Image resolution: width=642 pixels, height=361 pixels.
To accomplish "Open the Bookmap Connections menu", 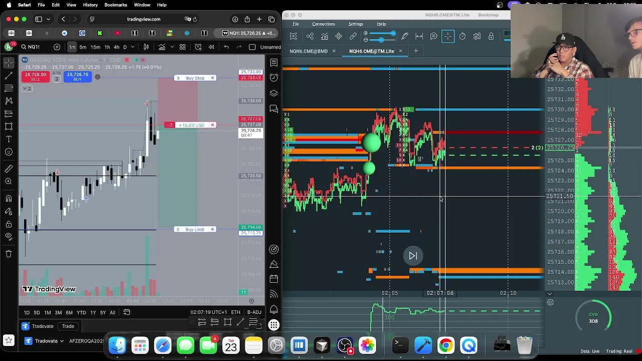I will 324,24.
